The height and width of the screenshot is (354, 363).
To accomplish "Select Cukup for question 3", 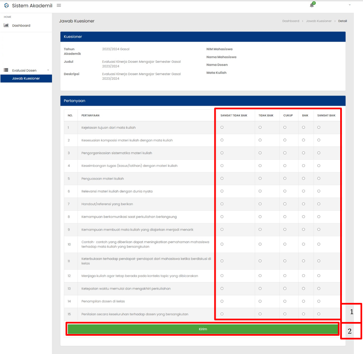I will pos(285,153).
